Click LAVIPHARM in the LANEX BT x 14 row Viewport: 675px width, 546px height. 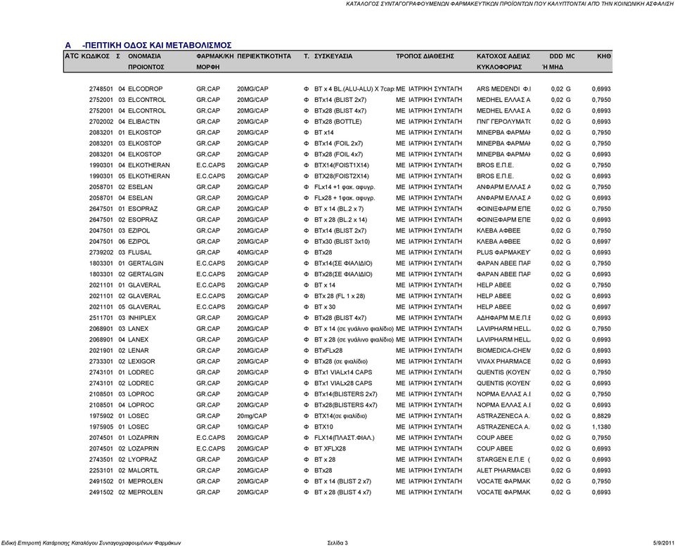coord(503,329)
